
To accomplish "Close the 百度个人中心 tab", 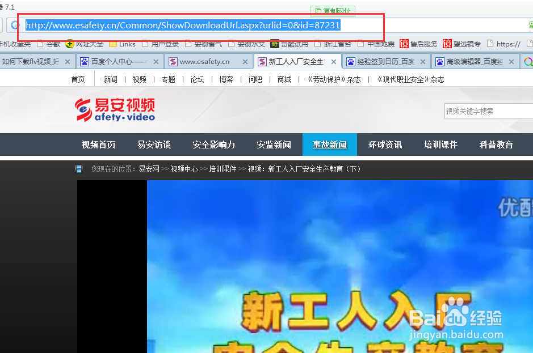I will point(156,62).
